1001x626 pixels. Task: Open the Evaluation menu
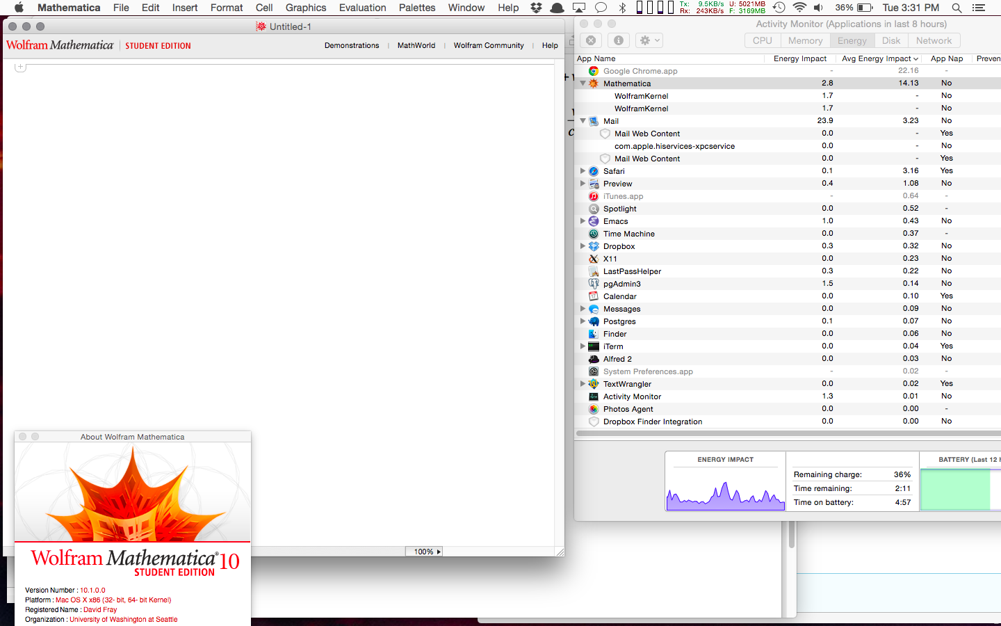[x=362, y=8]
